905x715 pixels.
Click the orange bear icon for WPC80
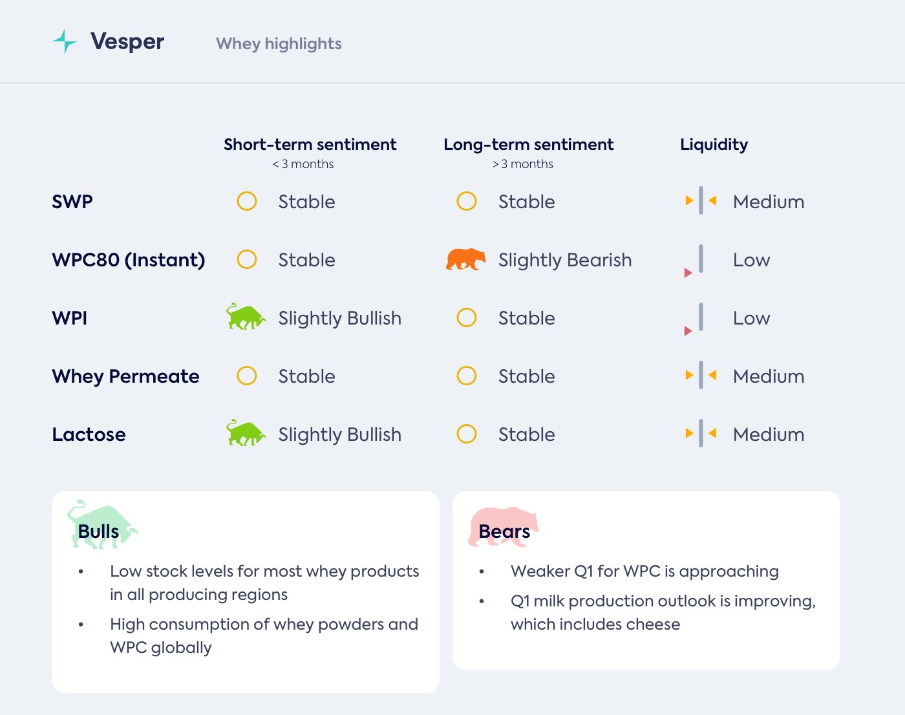click(x=465, y=259)
